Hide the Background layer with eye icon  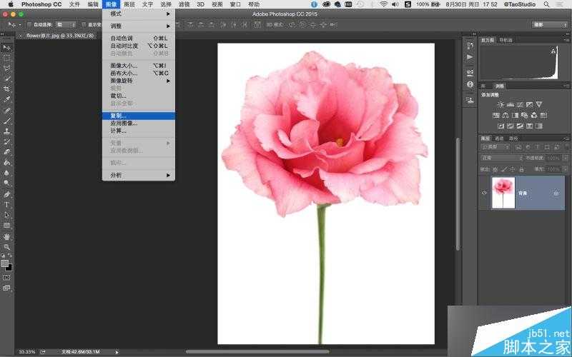coord(484,193)
